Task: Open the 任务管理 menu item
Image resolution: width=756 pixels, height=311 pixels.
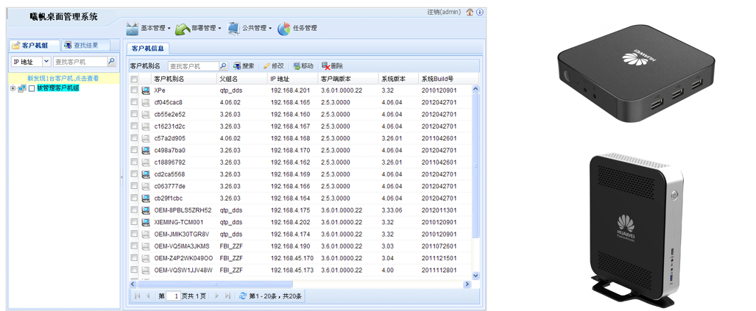Action: tap(305, 29)
